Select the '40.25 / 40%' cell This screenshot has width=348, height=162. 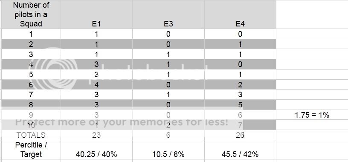pos(96,150)
